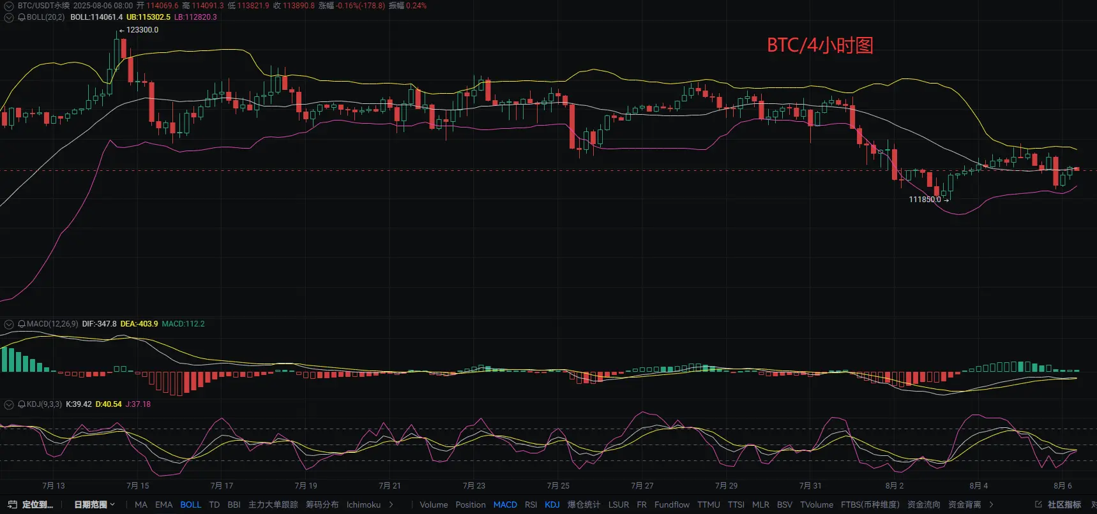Select the FR sub-indicator
The height and width of the screenshot is (514, 1097).
click(x=642, y=504)
